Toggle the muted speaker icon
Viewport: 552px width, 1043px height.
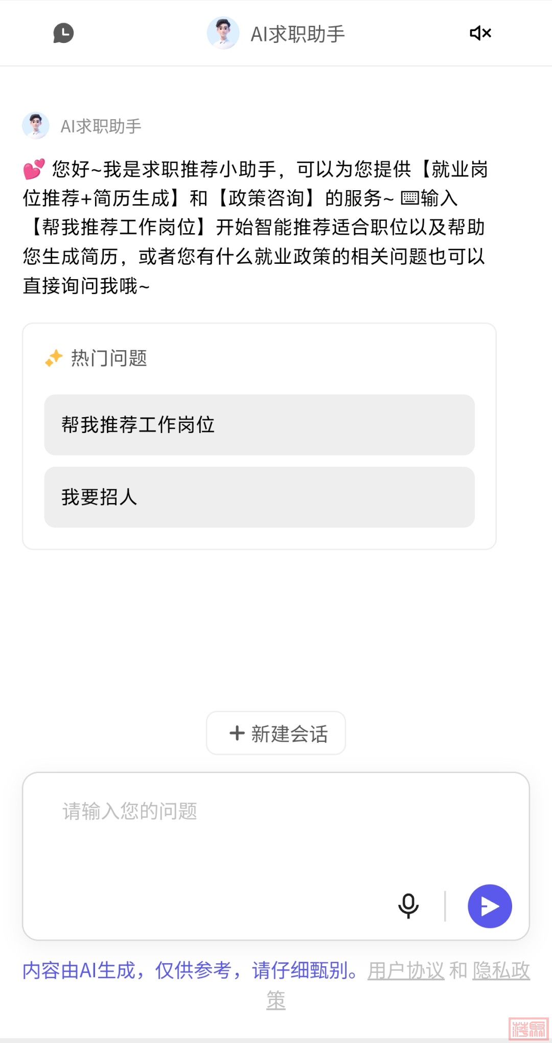coord(480,33)
